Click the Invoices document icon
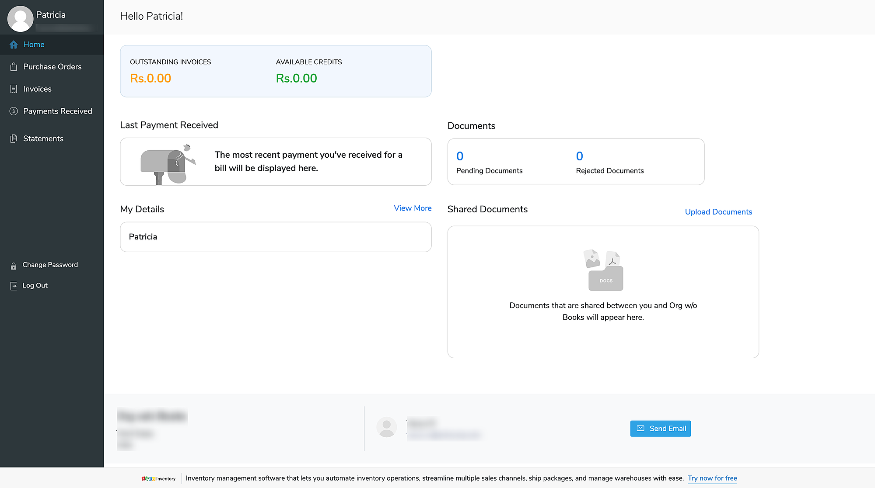The height and width of the screenshot is (488, 875). [x=13, y=89]
